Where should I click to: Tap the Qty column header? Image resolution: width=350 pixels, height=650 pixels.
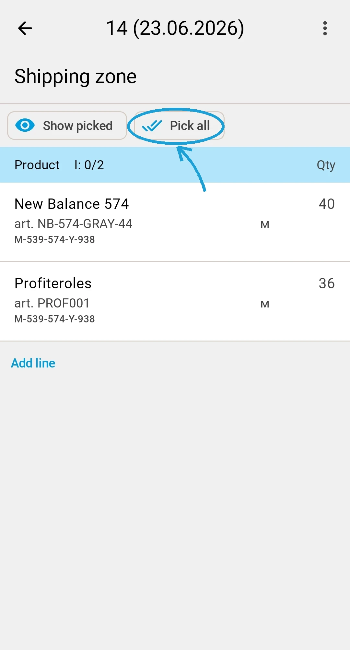coord(326,165)
